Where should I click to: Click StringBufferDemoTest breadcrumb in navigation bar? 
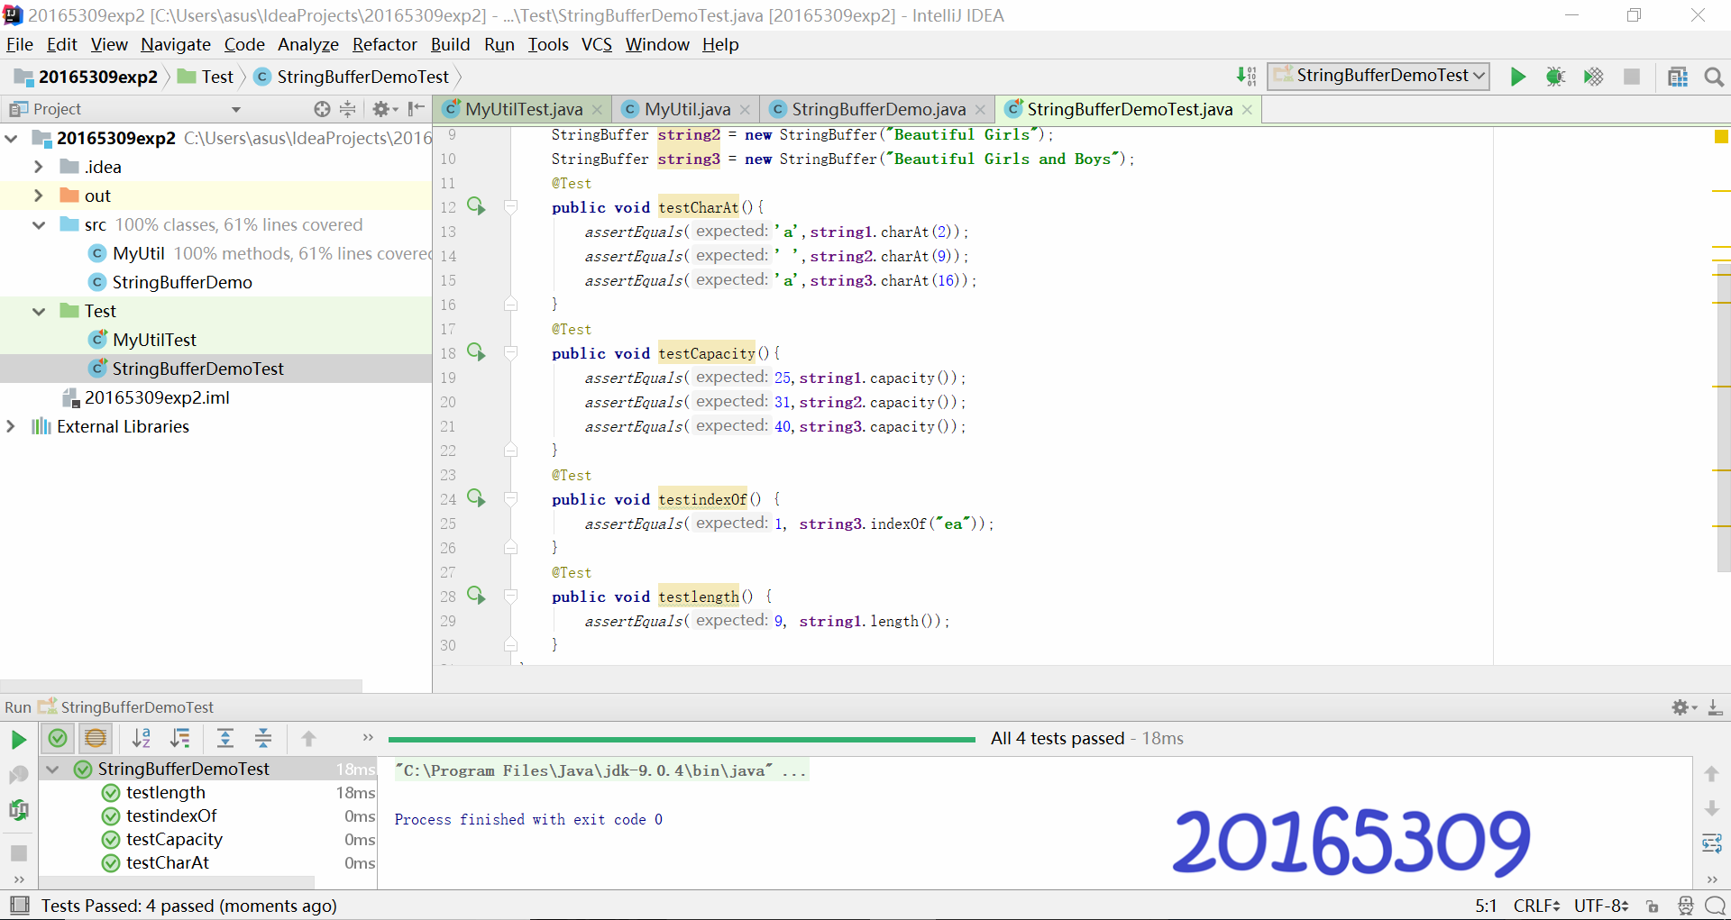coord(352,77)
